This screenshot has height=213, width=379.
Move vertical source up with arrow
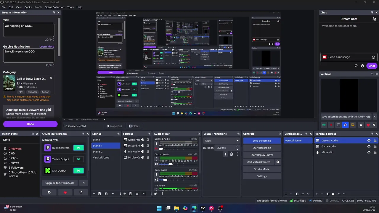click(339, 194)
